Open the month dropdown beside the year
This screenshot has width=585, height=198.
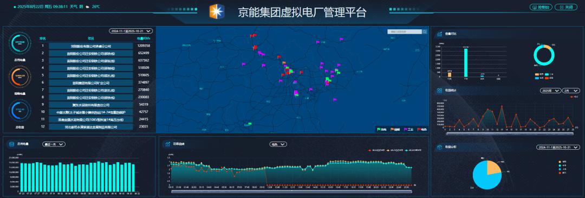[x=571, y=91]
